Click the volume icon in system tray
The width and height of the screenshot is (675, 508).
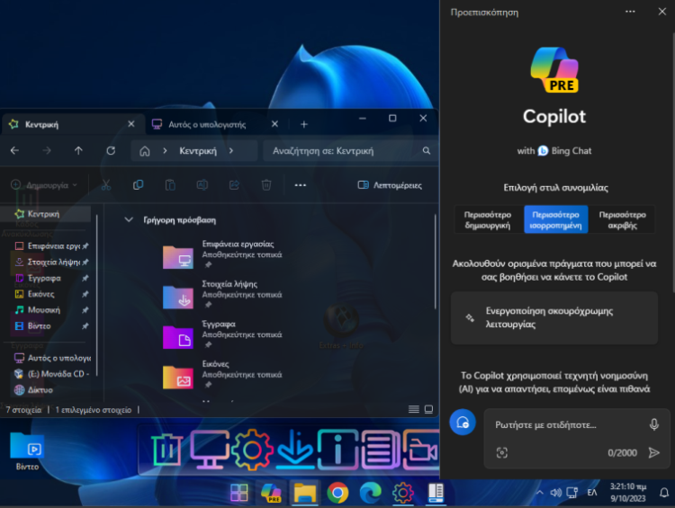[x=556, y=493]
